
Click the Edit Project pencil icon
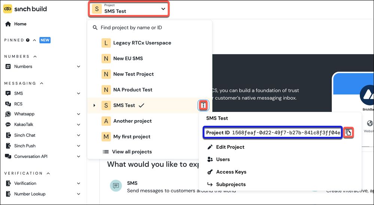point(210,147)
